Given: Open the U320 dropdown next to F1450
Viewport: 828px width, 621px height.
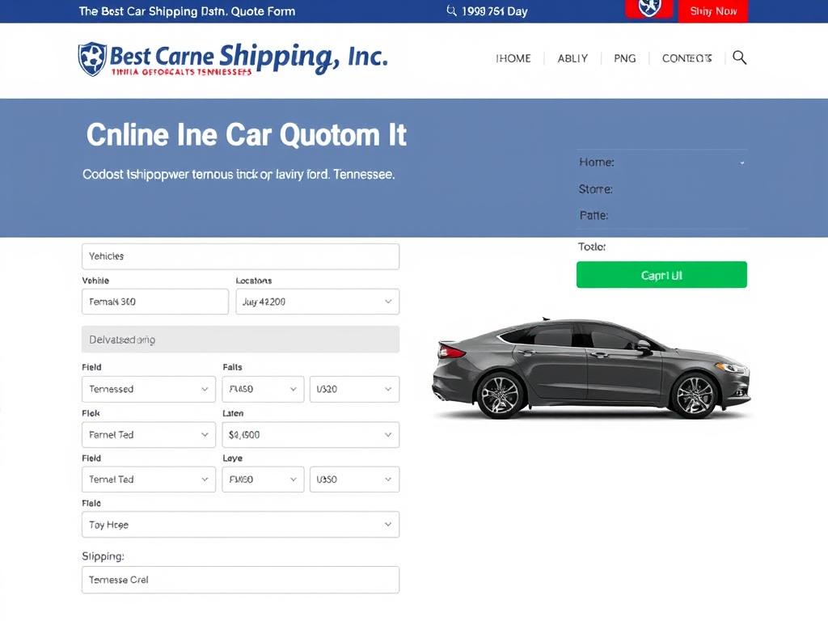Looking at the screenshot, I should click(x=353, y=389).
